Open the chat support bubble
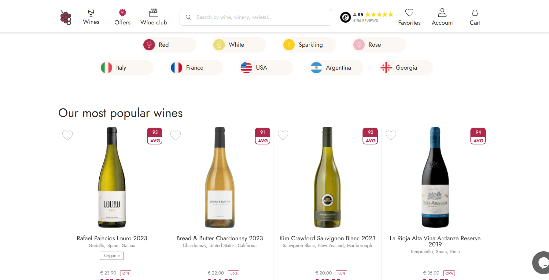The image size is (549, 280). click(542, 263)
